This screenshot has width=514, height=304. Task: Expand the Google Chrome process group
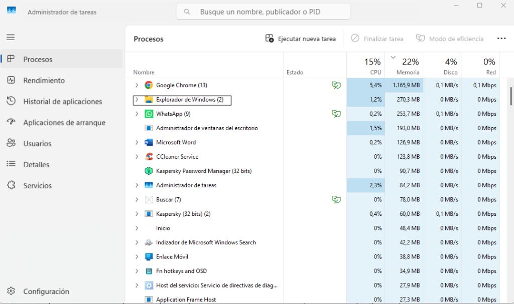[137, 85]
